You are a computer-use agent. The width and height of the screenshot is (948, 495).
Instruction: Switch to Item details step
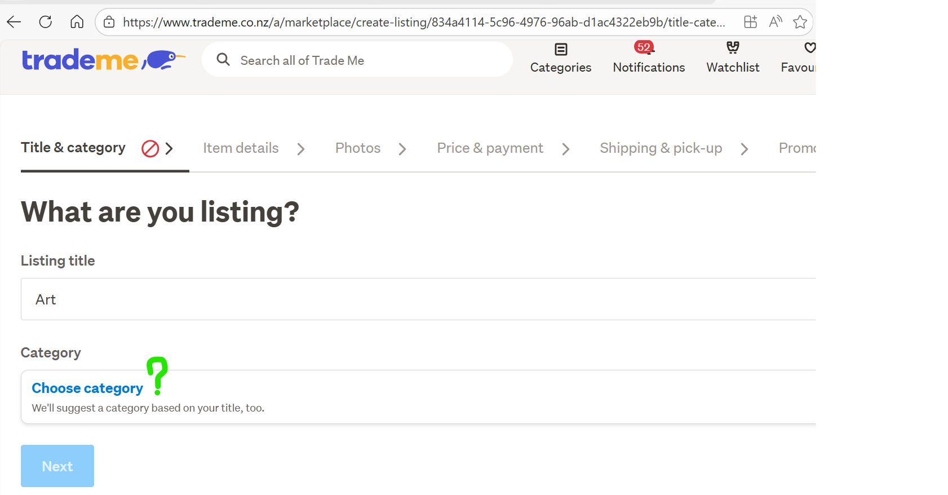241,148
